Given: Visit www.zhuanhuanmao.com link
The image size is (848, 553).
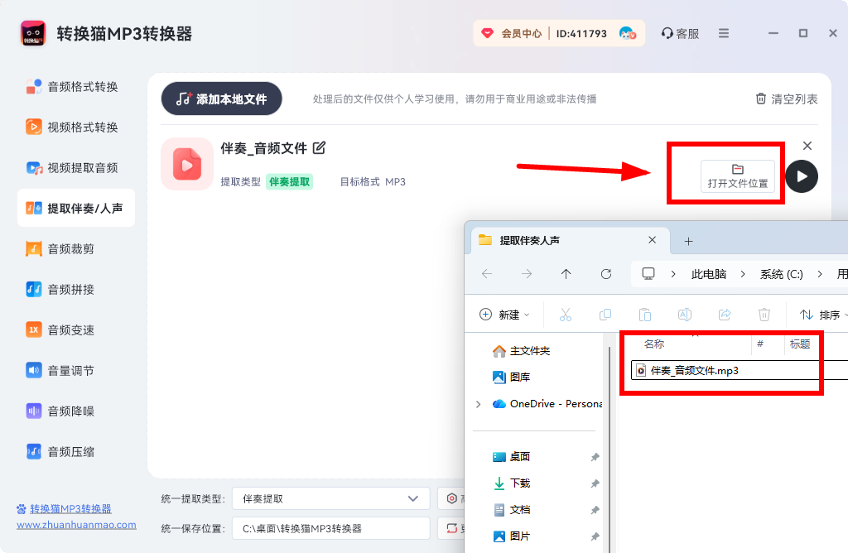Looking at the screenshot, I should click(76, 524).
